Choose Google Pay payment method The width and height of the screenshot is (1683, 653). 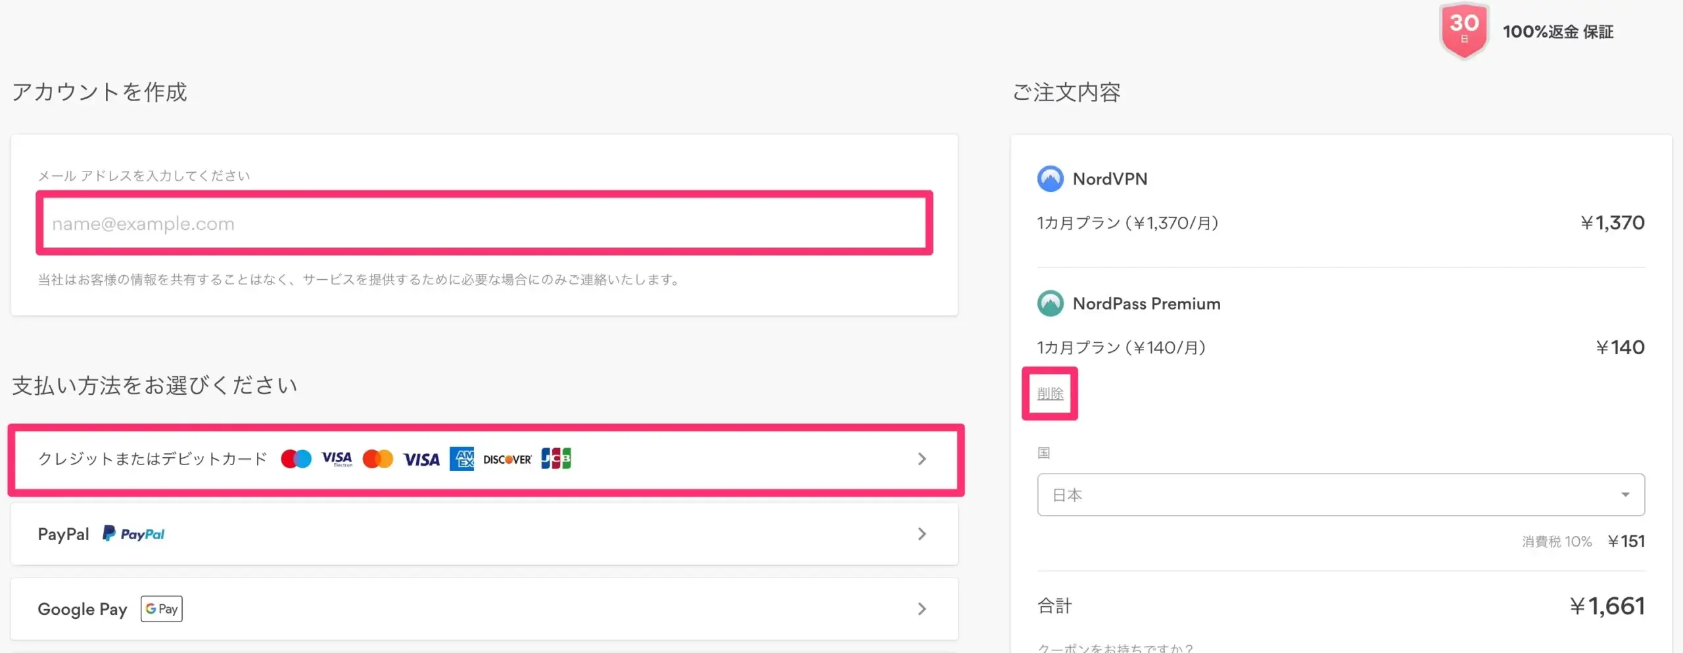click(485, 609)
